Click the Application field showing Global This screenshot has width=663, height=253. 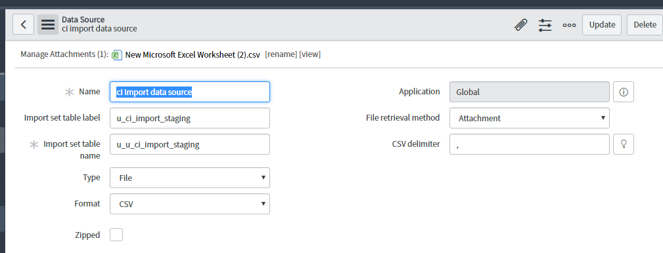(x=530, y=92)
